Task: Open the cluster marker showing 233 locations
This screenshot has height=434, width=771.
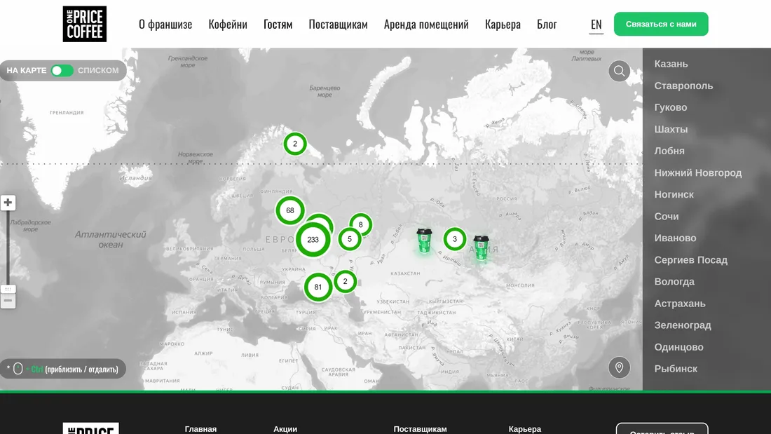Action: click(313, 239)
